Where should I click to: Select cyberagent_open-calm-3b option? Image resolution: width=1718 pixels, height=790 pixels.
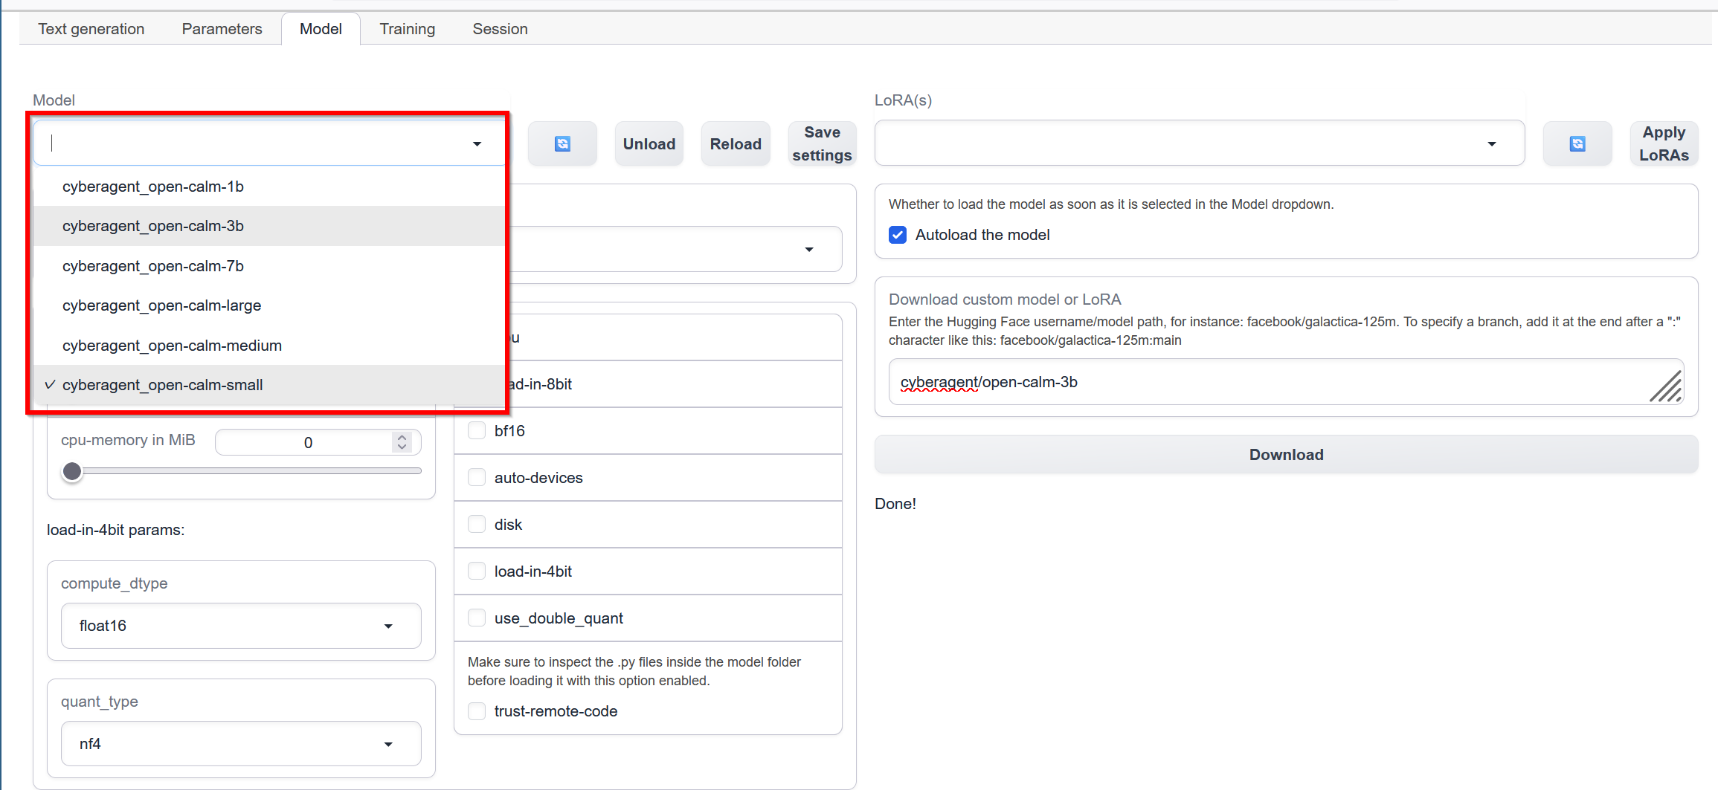[x=269, y=226]
